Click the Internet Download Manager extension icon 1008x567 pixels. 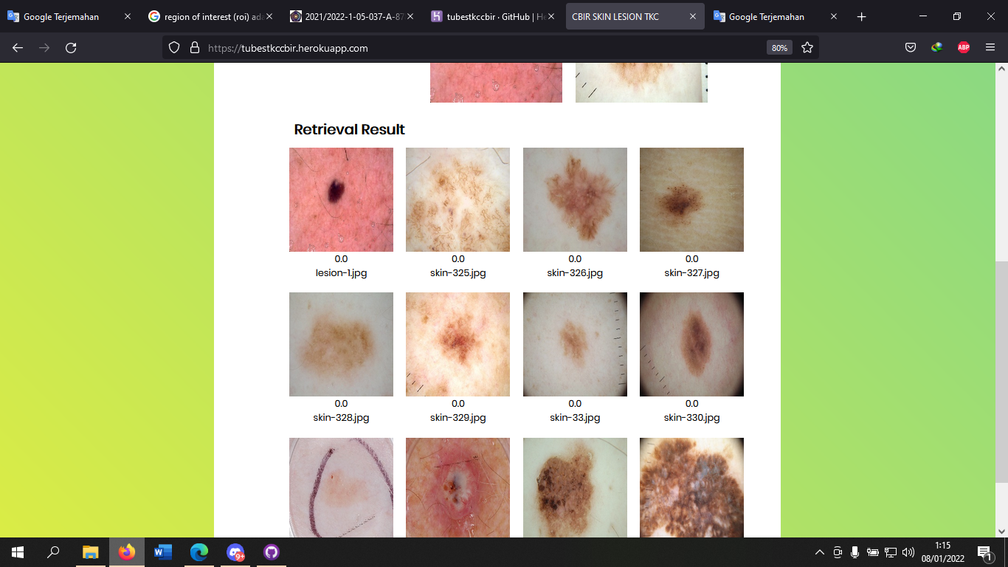point(936,47)
